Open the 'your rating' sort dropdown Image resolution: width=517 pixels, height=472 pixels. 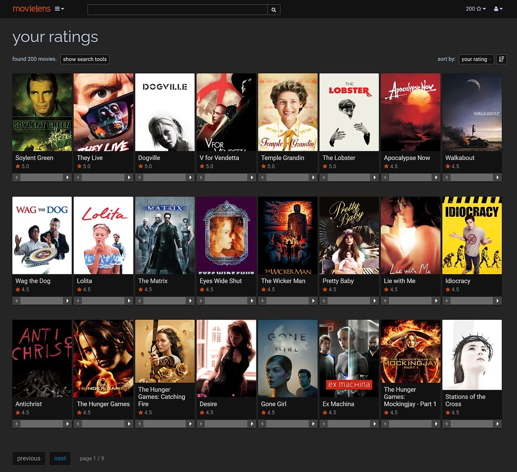pyautogui.click(x=476, y=59)
